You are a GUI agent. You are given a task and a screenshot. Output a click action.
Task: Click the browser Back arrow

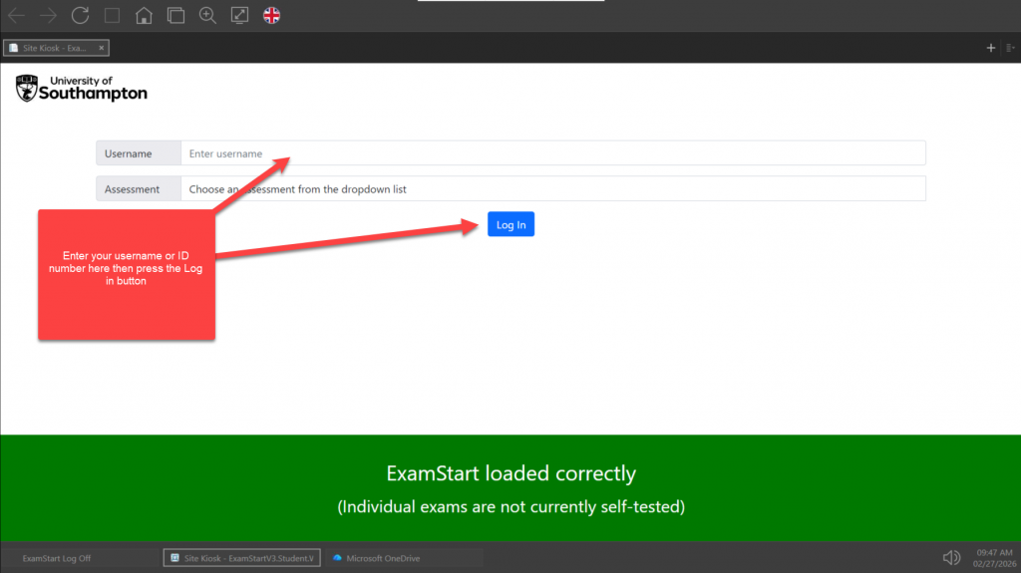(x=17, y=15)
